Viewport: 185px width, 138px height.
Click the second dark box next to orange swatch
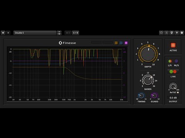coord(108,43)
